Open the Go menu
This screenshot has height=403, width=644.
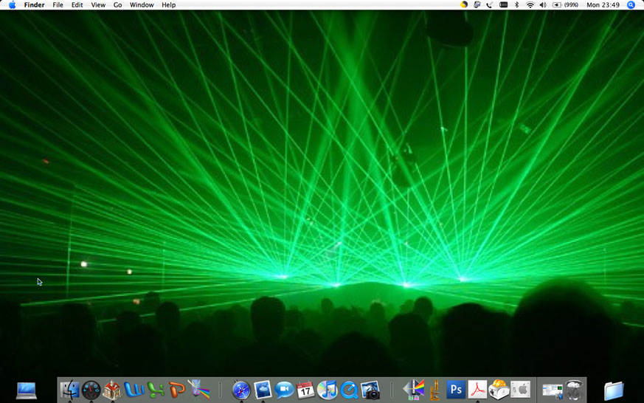pyautogui.click(x=117, y=5)
